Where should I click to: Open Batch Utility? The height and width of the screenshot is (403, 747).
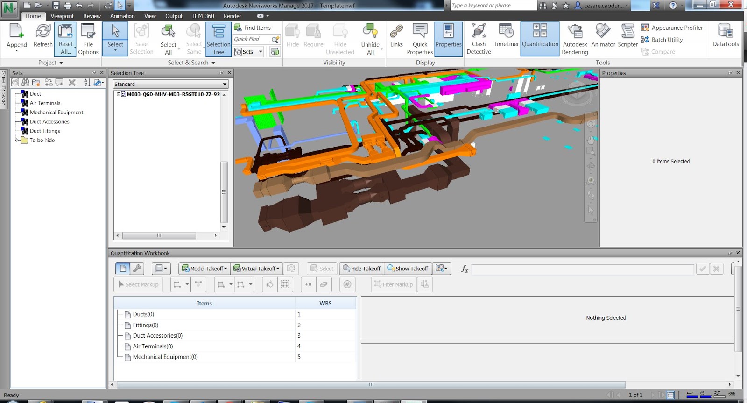tap(662, 40)
